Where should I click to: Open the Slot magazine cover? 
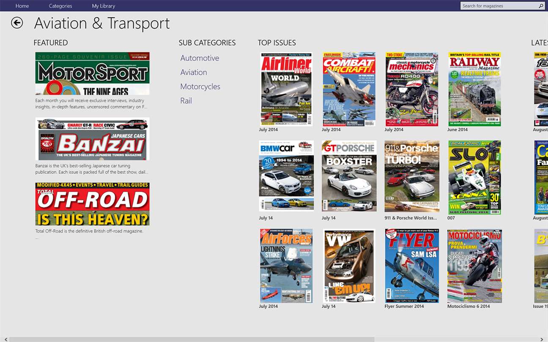pos(474,177)
